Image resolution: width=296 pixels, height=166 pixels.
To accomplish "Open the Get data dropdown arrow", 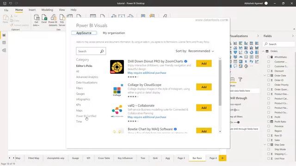I will [38, 25].
